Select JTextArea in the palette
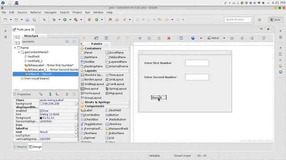This screenshot has width=286, height=160. (113, 124)
